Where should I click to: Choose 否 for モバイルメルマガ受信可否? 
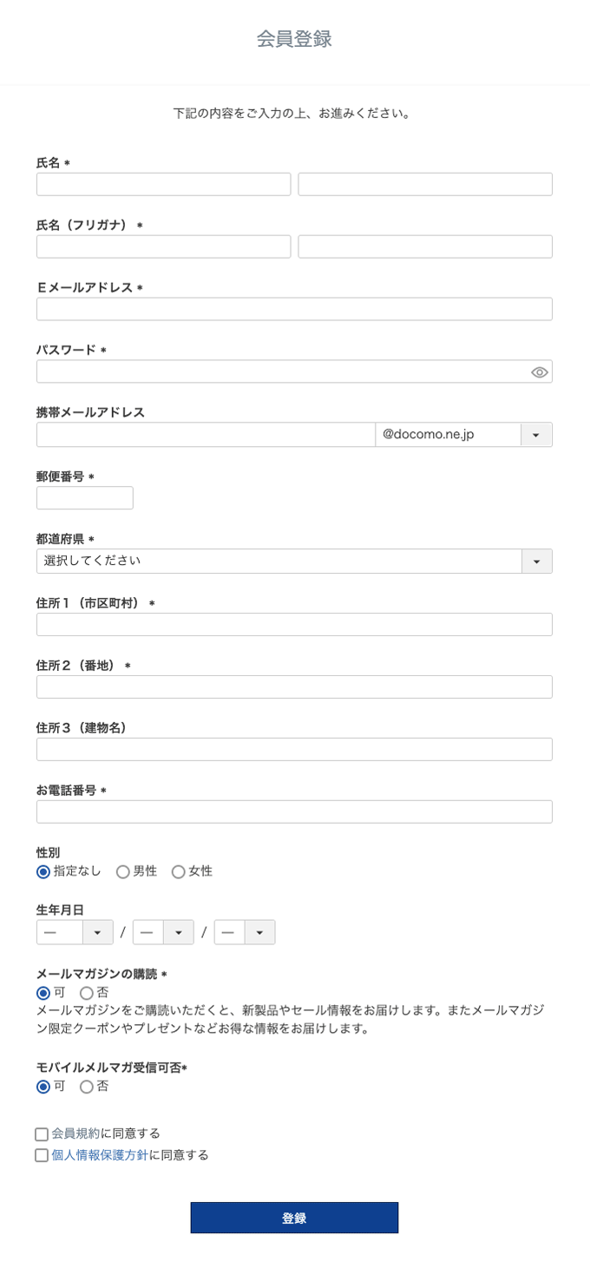(87, 1087)
